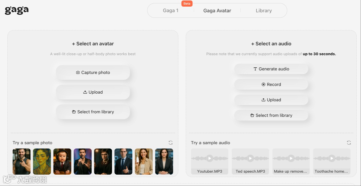Select the singer with microphone sample photo
The height and width of the screenshot is (186, 361).
(83, 161)
